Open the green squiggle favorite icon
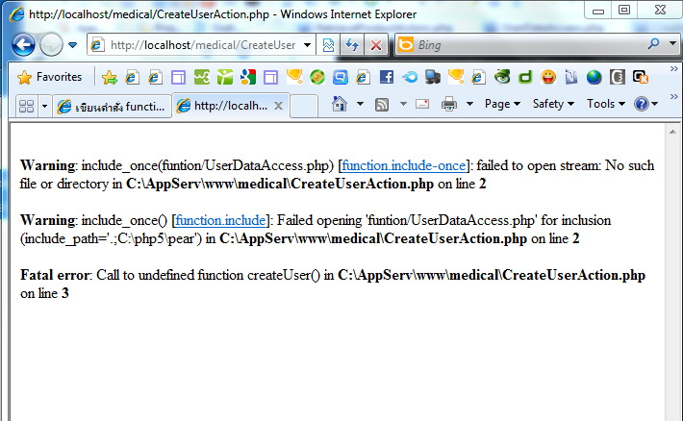Viewport: 683px width, 421px height. pos(201,77)
